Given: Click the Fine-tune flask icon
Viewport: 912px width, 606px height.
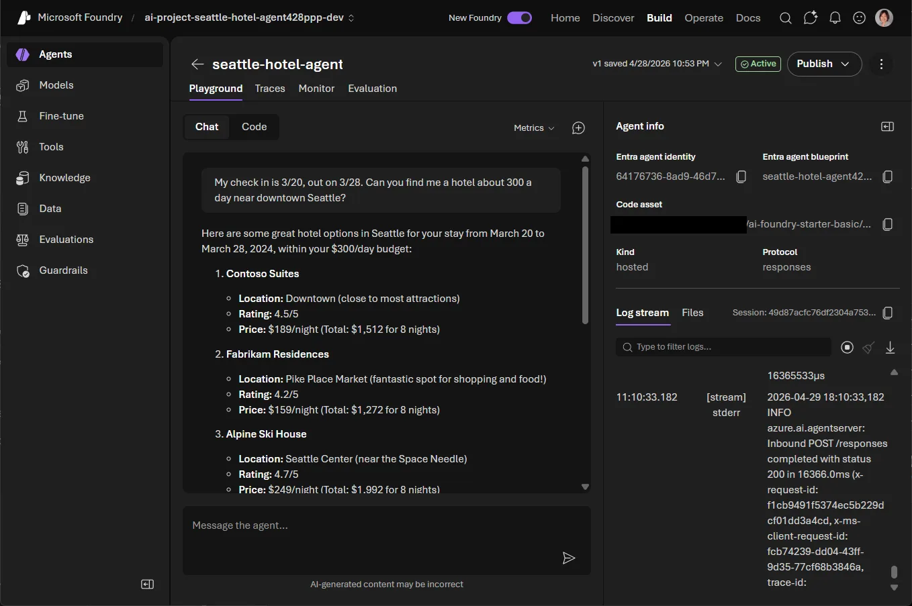Looking at the screenshot, I should coord(23,116).
